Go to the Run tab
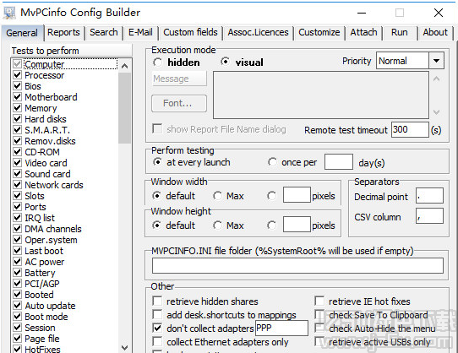Screen dimensions: 458x353 (x=400, y=32)
